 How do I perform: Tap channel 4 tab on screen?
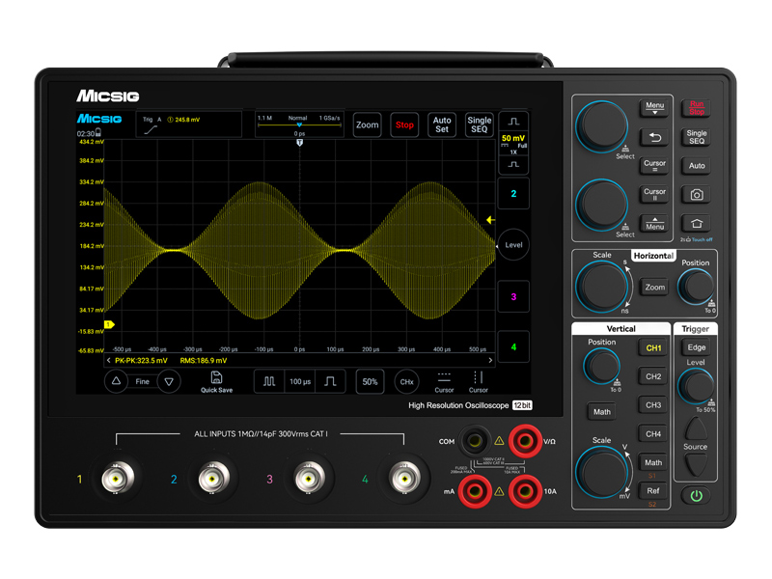click(513, 346)
